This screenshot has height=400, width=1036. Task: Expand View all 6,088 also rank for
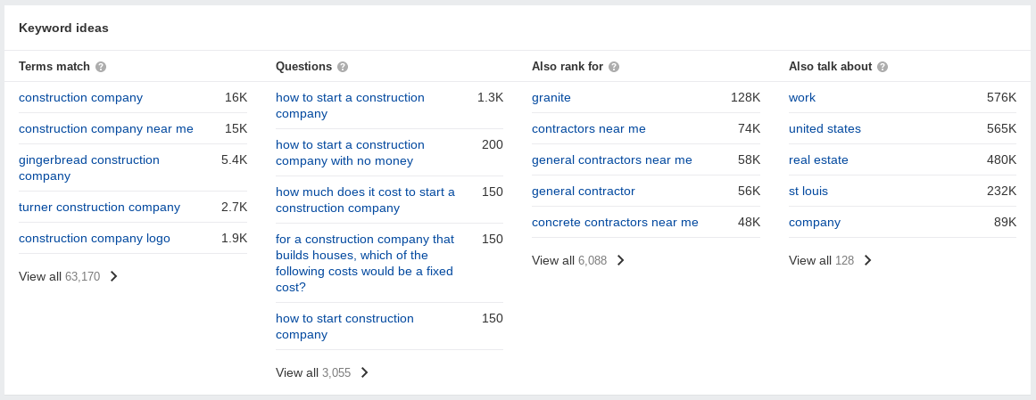click(578, 261)
